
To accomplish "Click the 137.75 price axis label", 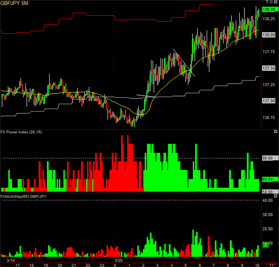I will point(269,52).
